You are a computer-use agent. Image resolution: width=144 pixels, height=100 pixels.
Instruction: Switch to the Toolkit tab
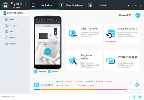pyautogui.click(x=97, y=5)
